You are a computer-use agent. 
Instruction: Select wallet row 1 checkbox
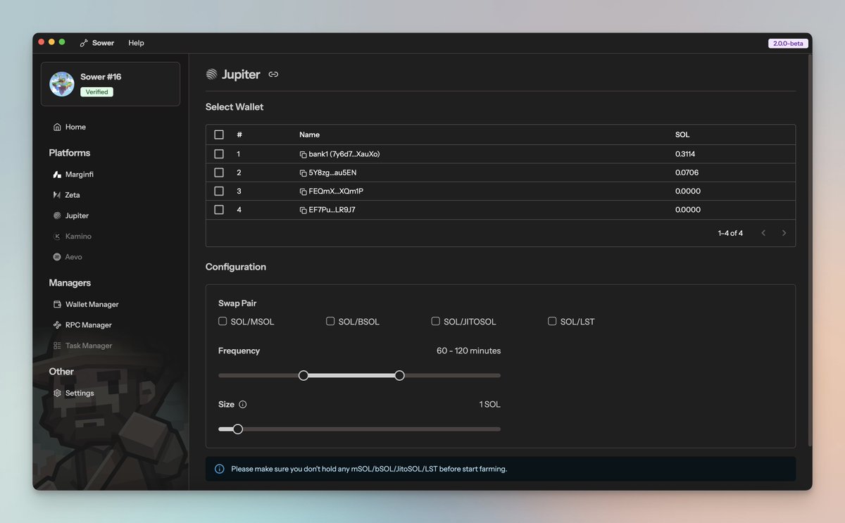219,153
